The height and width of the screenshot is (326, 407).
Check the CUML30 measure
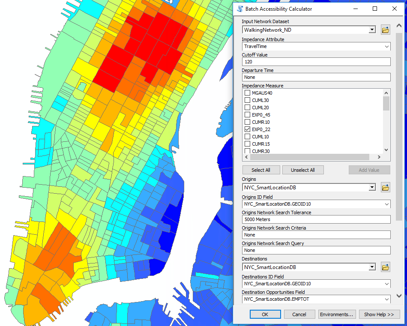pos(247,100)
